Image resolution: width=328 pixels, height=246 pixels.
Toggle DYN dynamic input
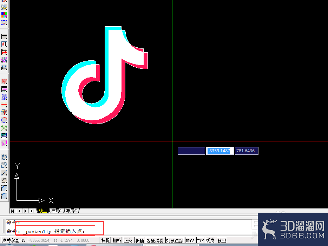201,241
